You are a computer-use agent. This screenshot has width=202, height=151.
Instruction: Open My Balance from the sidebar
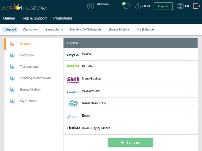pos(29,101)
